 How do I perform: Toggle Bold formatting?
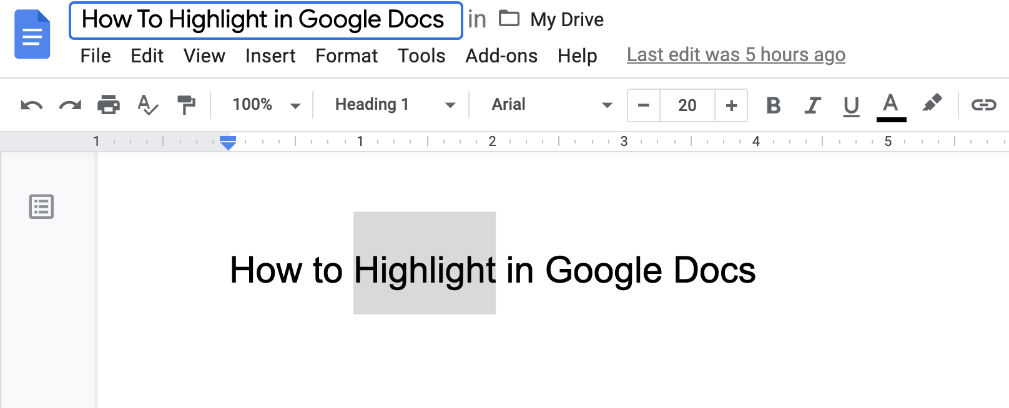[773, 105]
